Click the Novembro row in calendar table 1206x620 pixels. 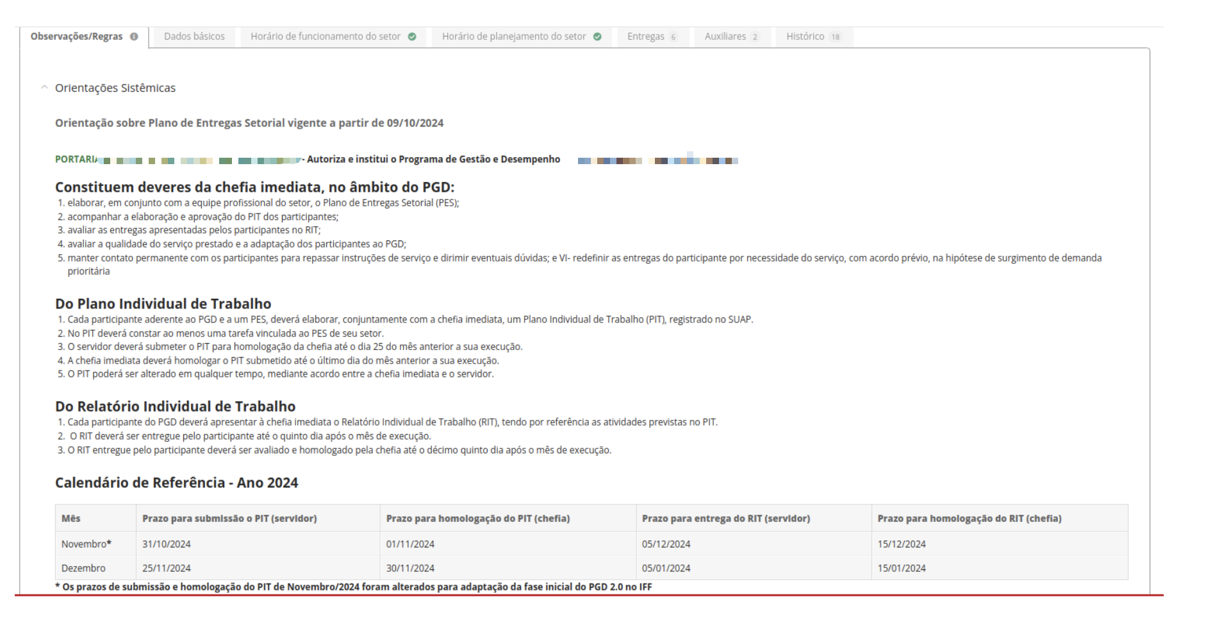coord(86,544)
